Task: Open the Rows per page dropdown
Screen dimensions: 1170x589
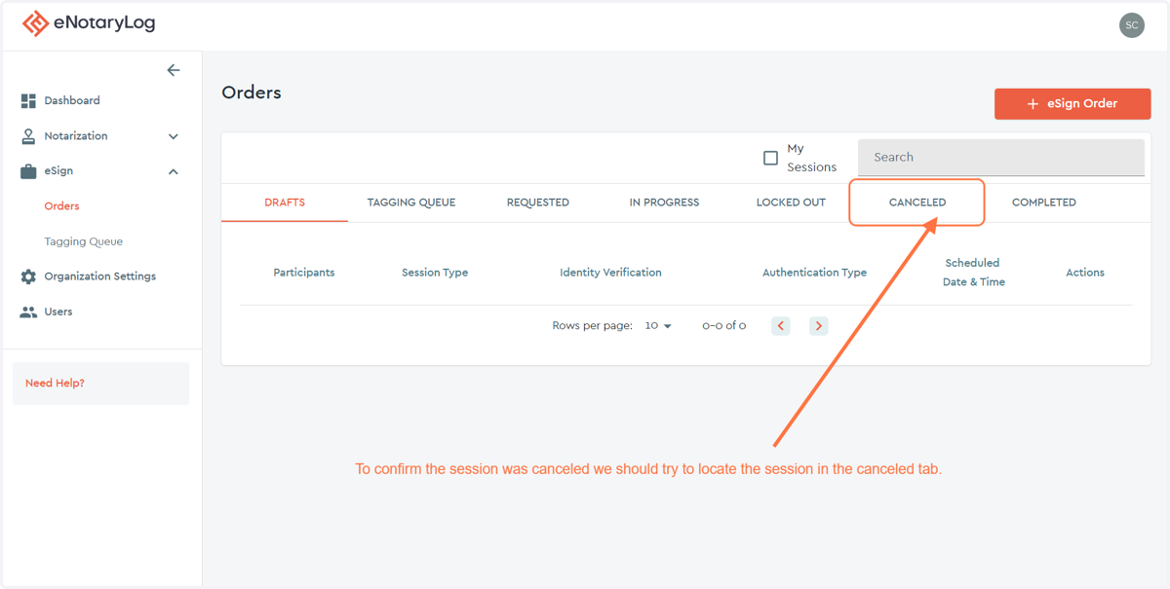Action: click(658, 326)
